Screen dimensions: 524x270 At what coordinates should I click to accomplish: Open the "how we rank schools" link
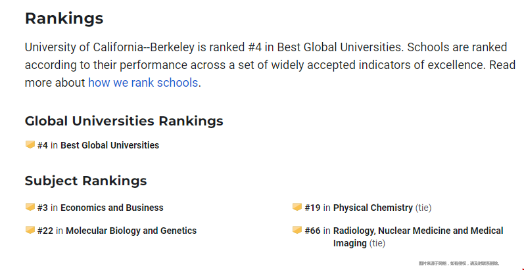click(143, 83)
